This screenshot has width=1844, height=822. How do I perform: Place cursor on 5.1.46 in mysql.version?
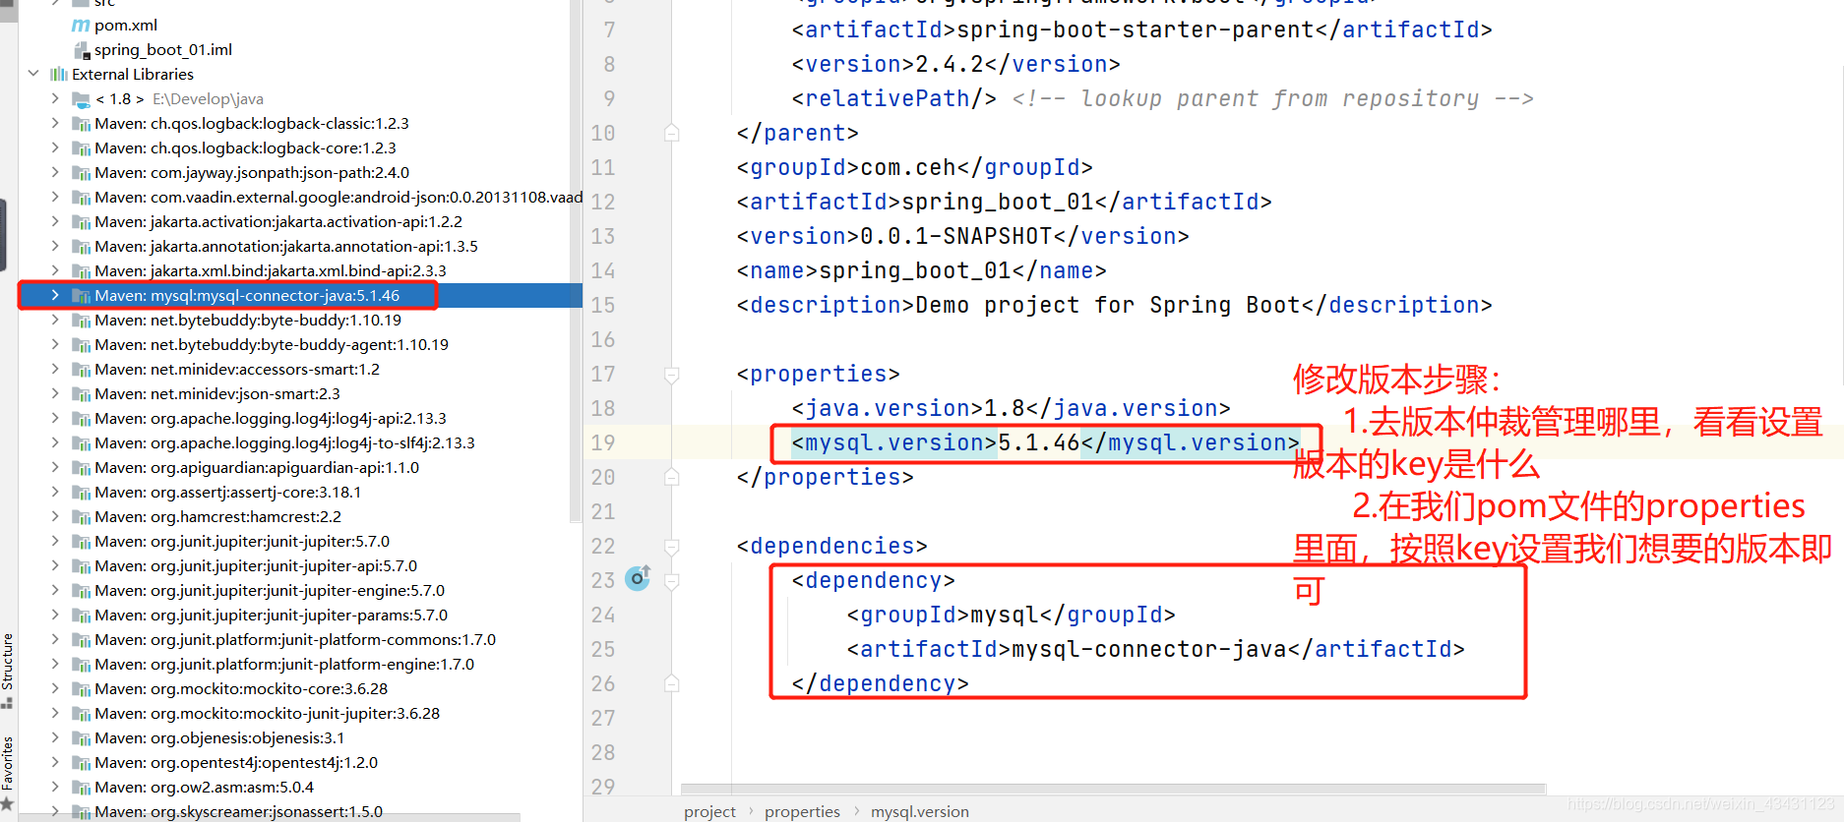[1039, 443]
